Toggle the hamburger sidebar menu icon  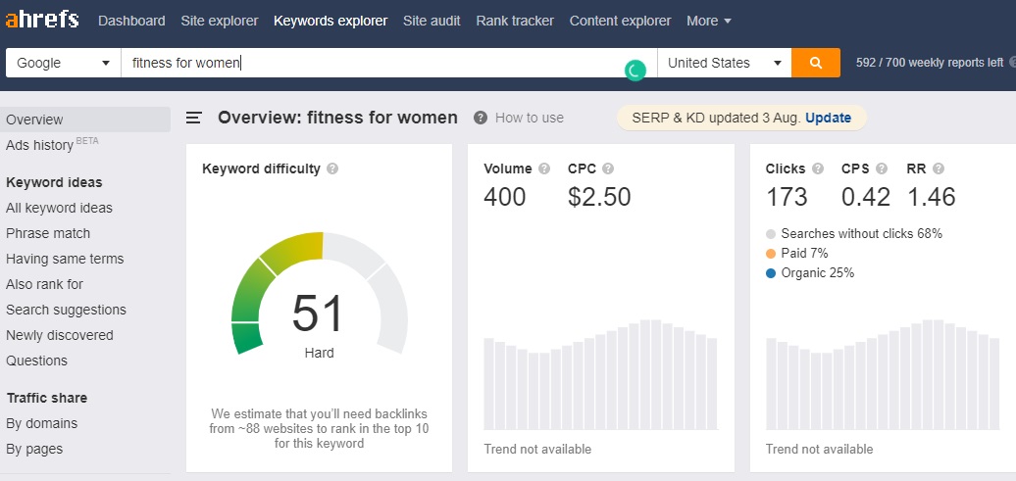click(194, 118)
